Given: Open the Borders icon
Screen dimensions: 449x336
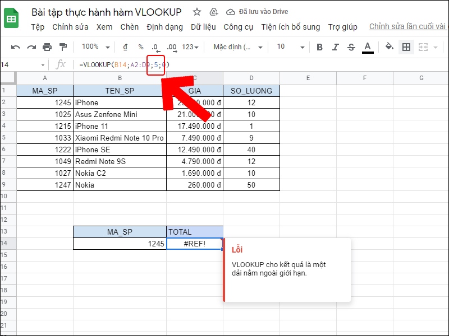Looking at the screenshot, I should click(405, 47).
